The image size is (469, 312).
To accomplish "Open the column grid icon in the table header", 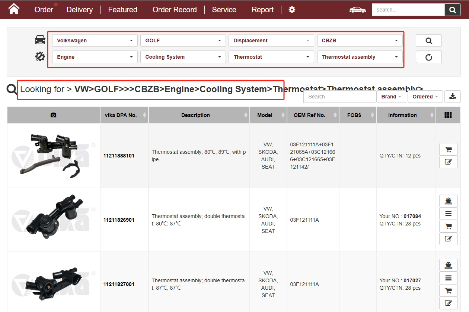I will [448, 115].
